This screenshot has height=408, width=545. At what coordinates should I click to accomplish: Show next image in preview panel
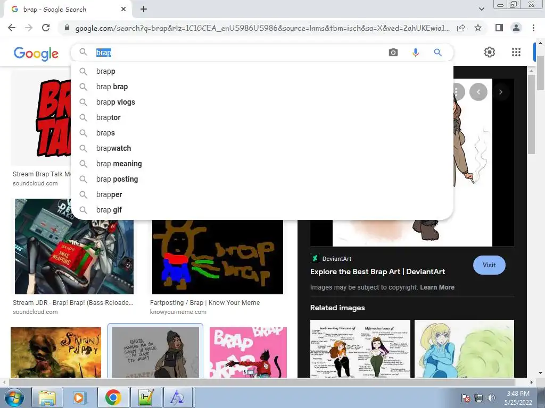[x=500, y=92]
